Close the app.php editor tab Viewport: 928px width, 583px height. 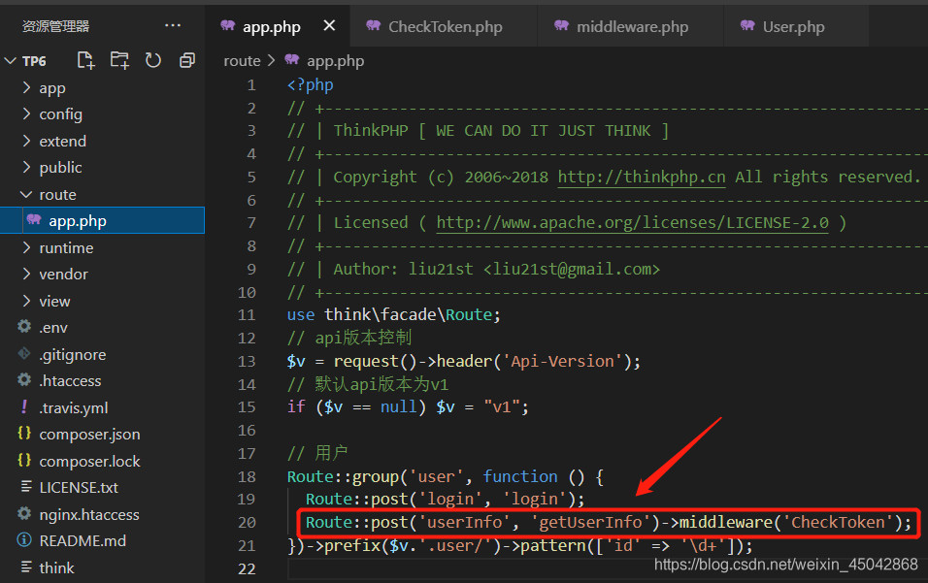click(329, 26)
